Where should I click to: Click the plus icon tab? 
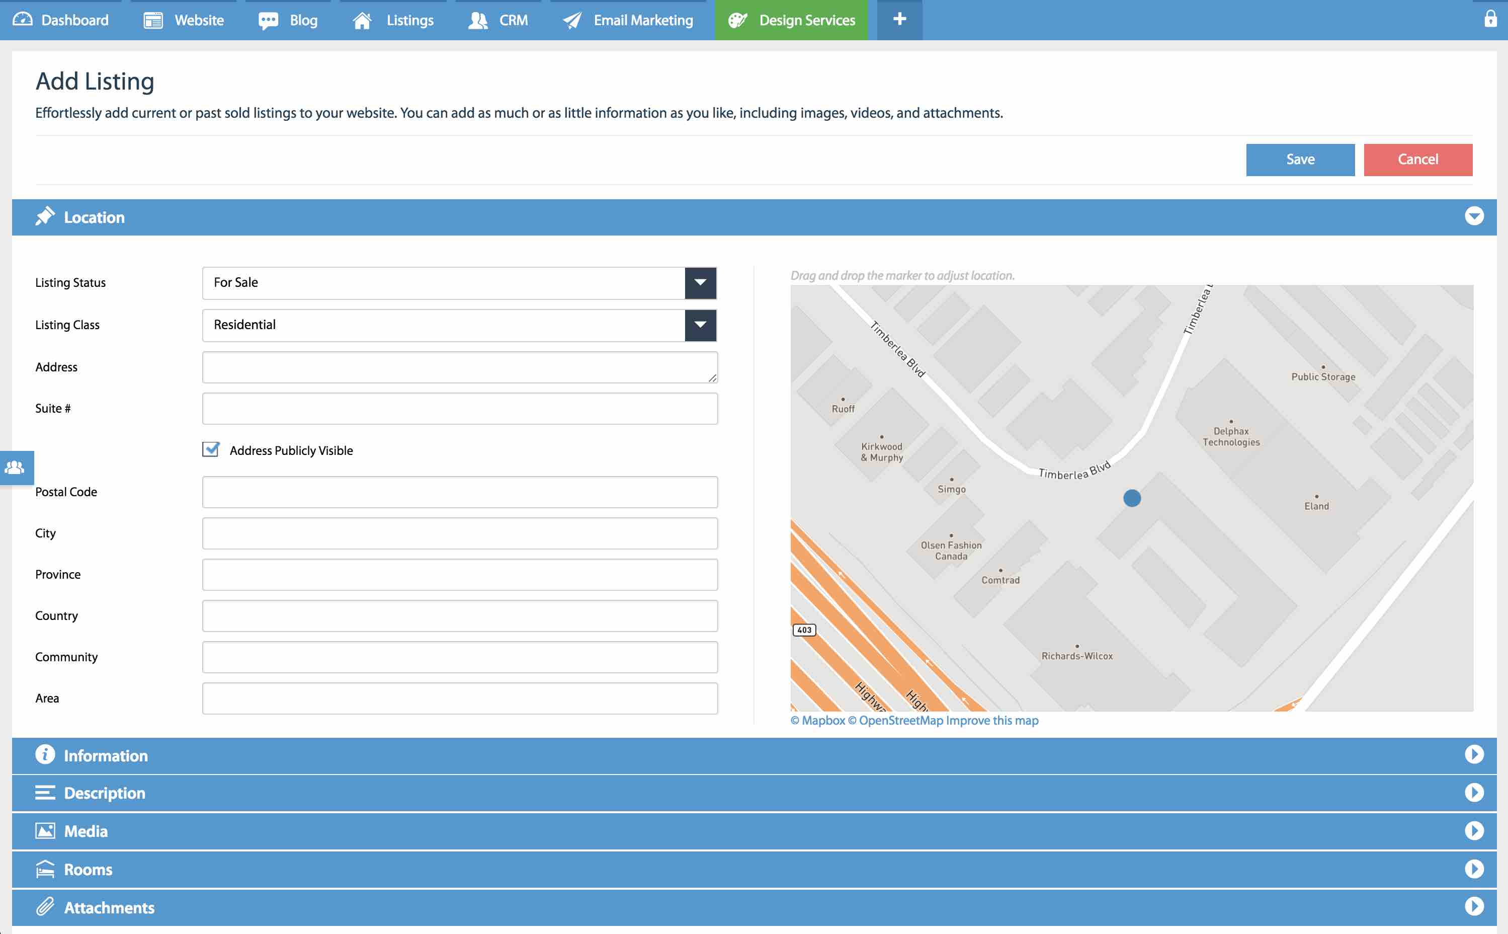point(899,20)
